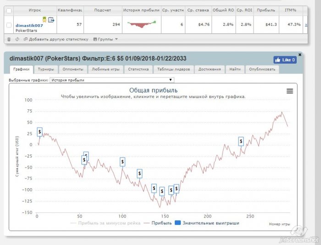The width and height of the screenshot is (321, 245).
Task: Open the Оппоненты tab
Action: coord(73,69)
